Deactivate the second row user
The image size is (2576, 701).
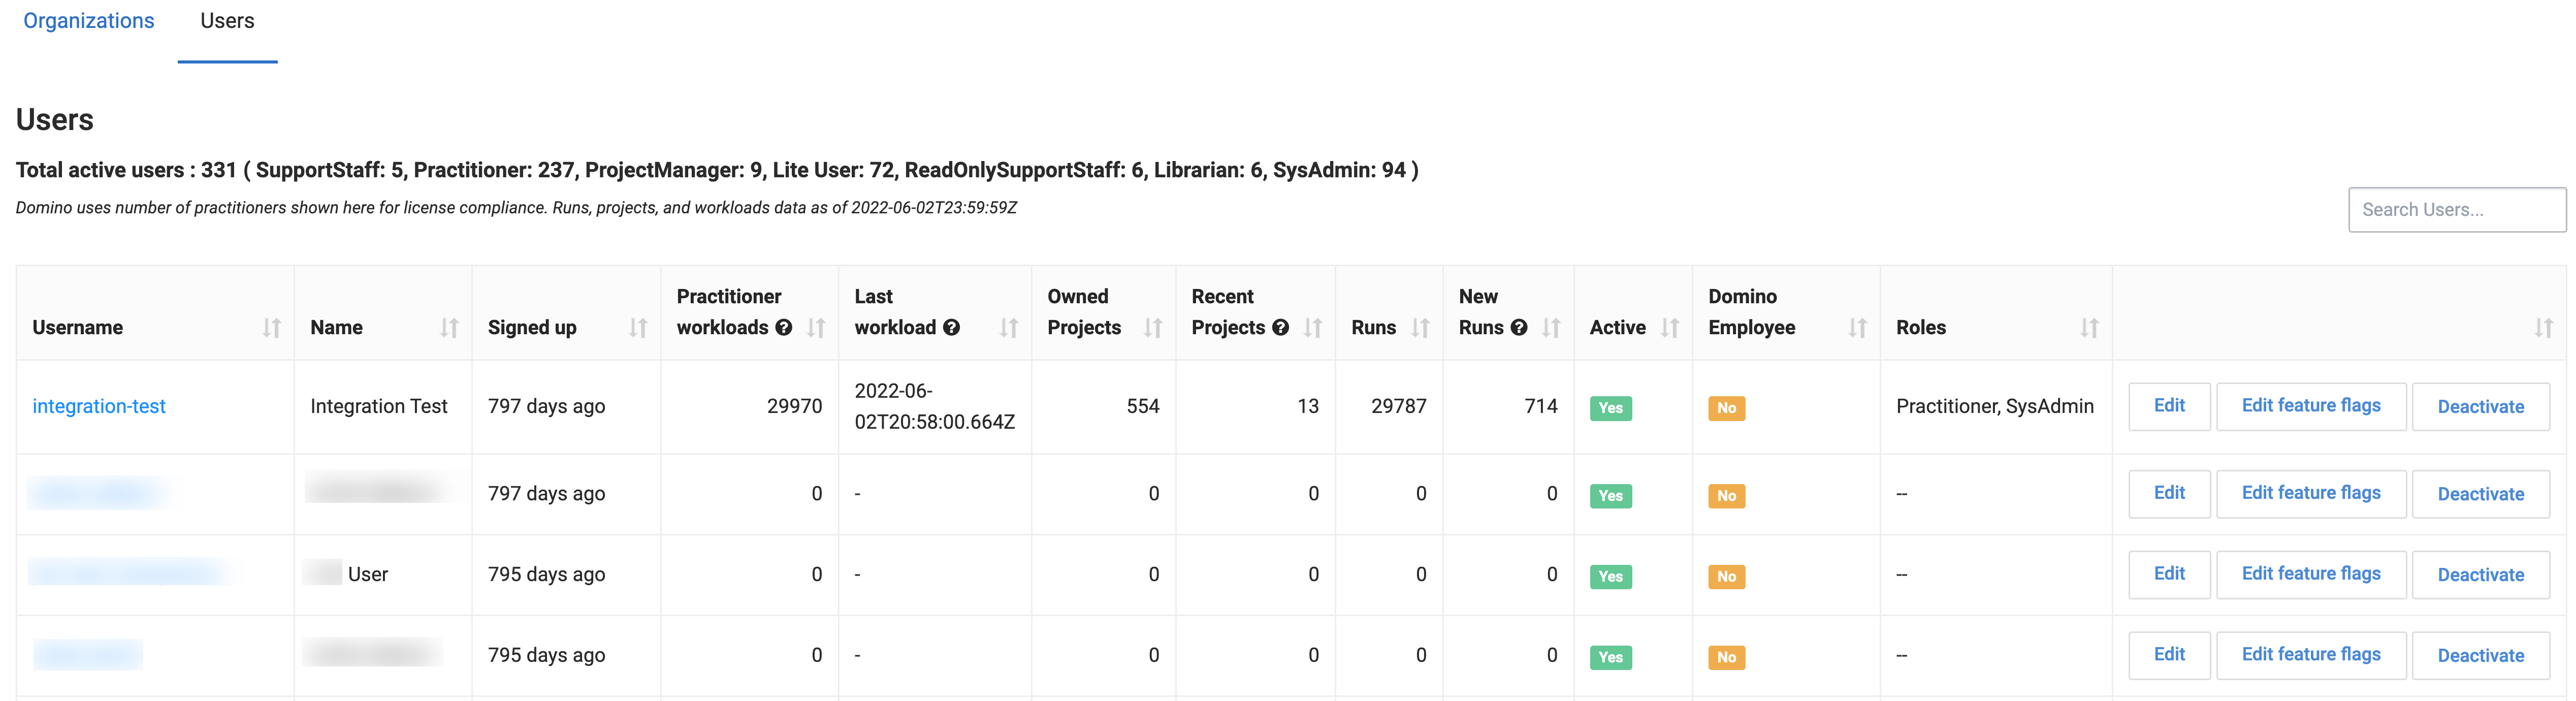2480,493
